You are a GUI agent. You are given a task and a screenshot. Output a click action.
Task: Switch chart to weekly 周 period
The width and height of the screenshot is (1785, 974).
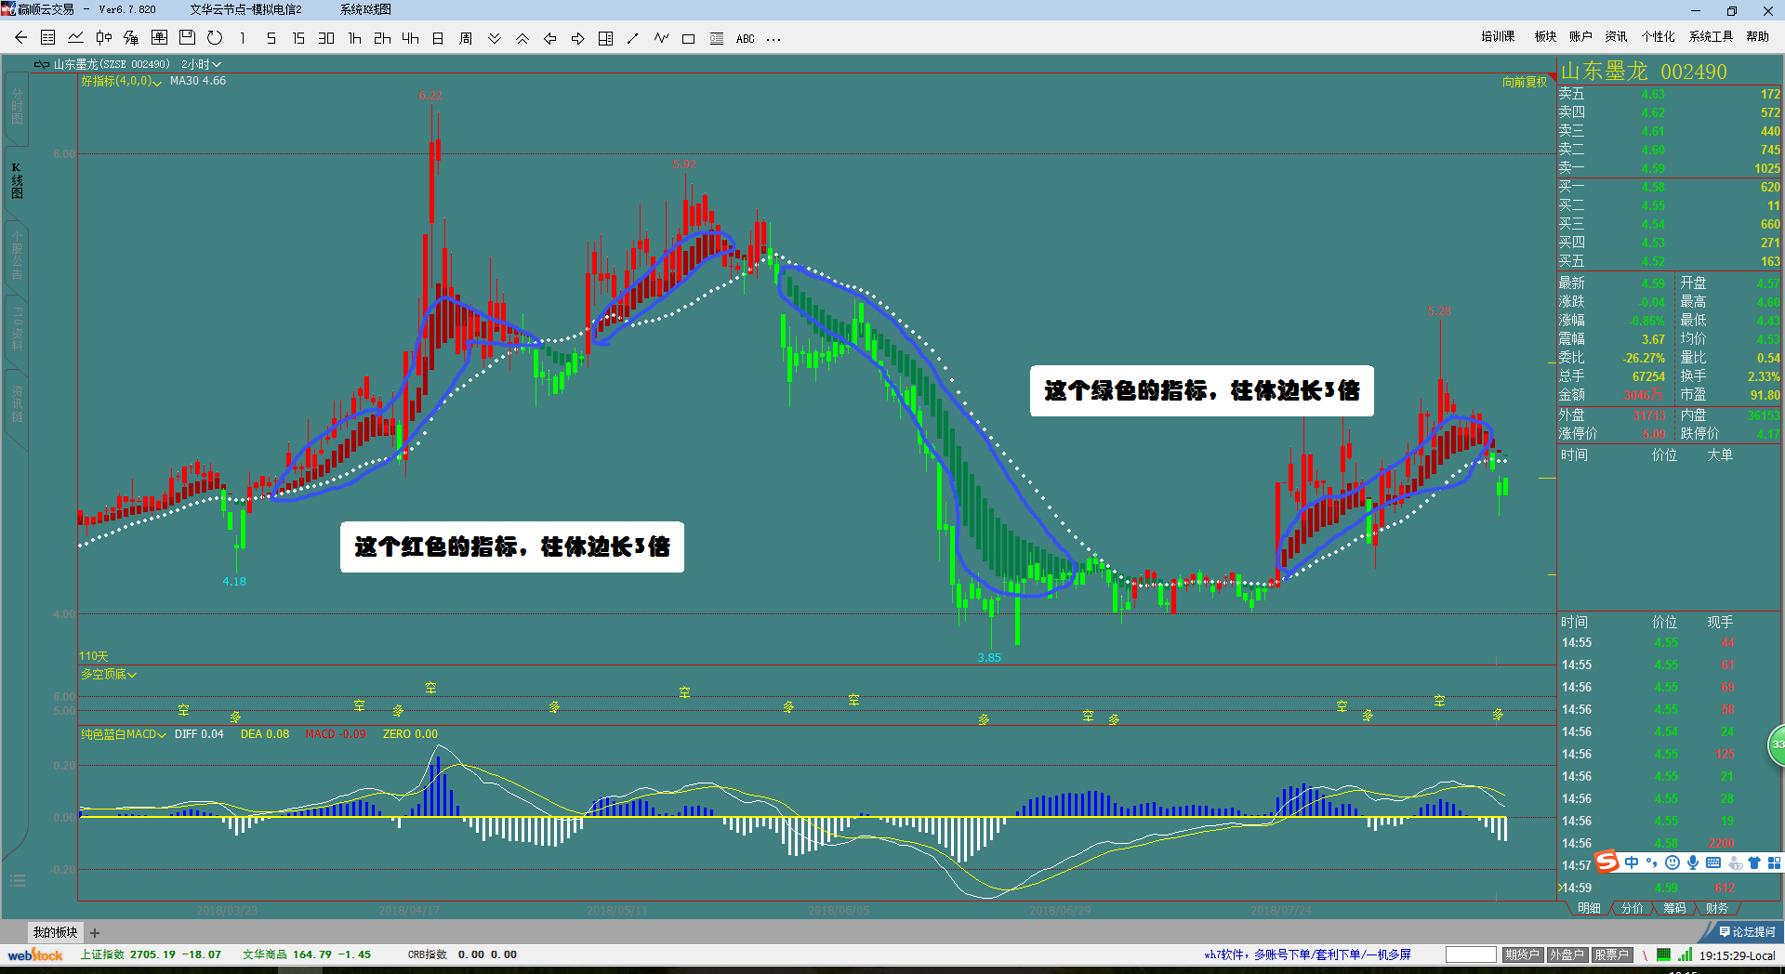[x=466, y=38]
